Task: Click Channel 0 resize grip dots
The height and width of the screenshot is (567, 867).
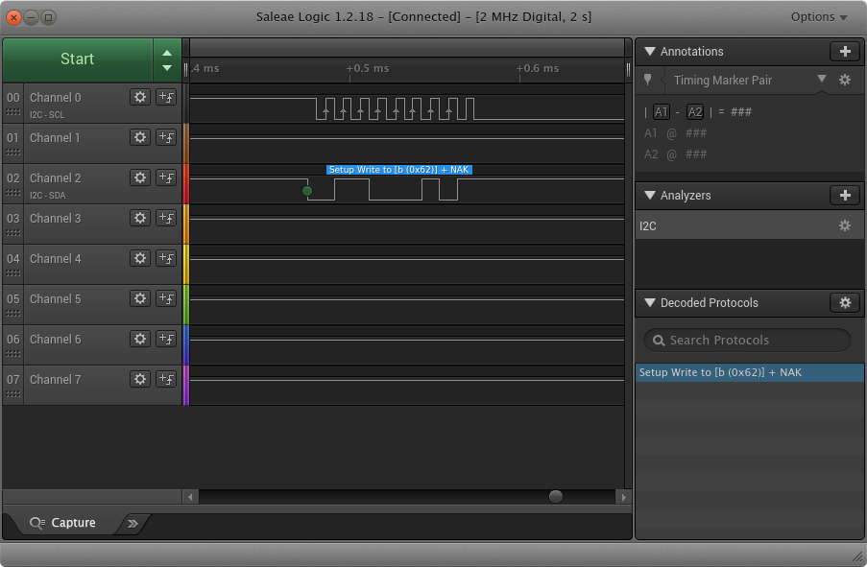Action: point(12,112)
